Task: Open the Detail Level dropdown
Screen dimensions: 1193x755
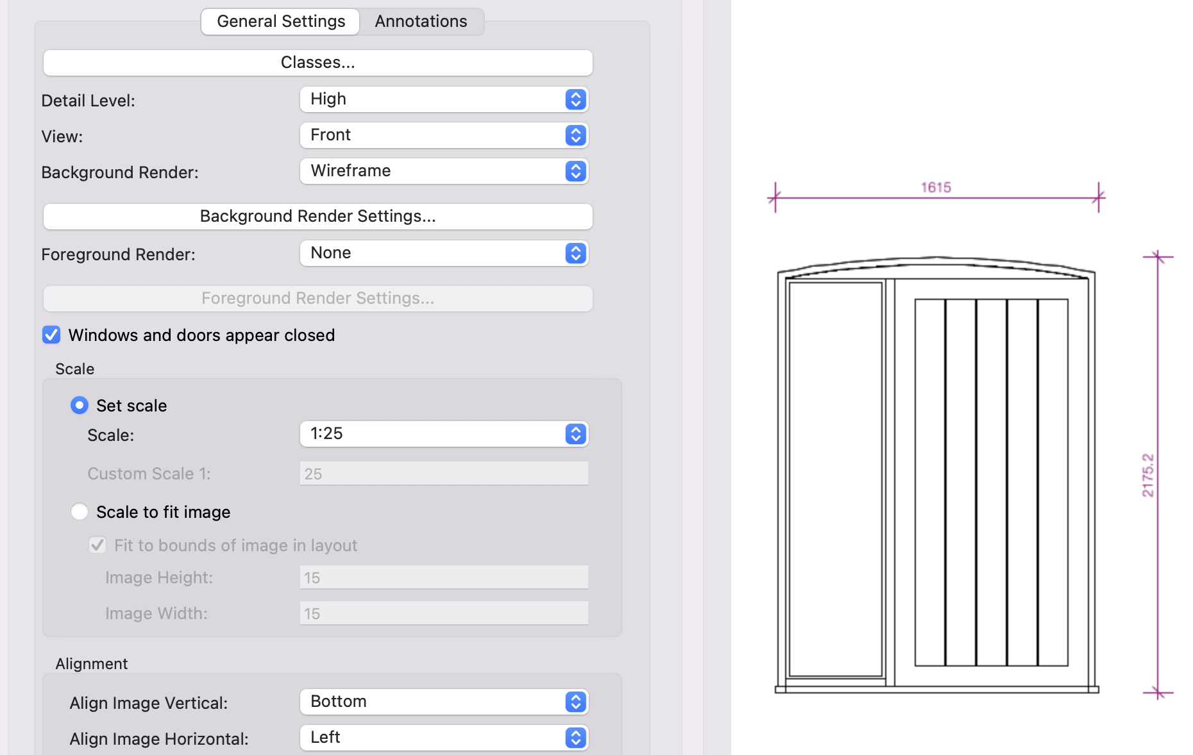Action: 444,99
